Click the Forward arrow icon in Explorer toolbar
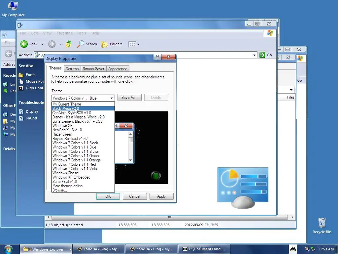338x254 pixels. 52,44
